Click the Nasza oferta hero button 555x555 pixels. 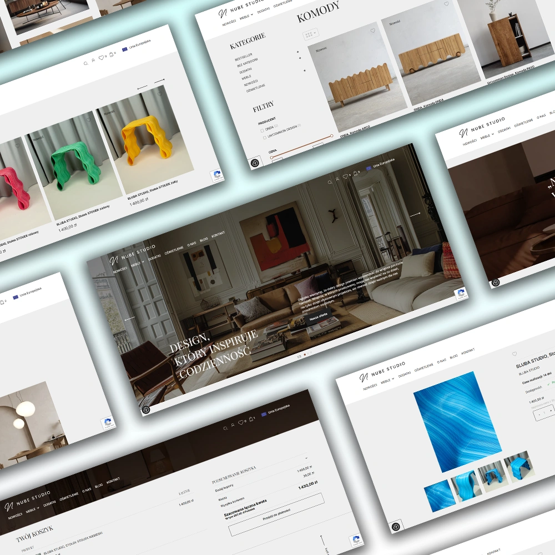point(319,316)
